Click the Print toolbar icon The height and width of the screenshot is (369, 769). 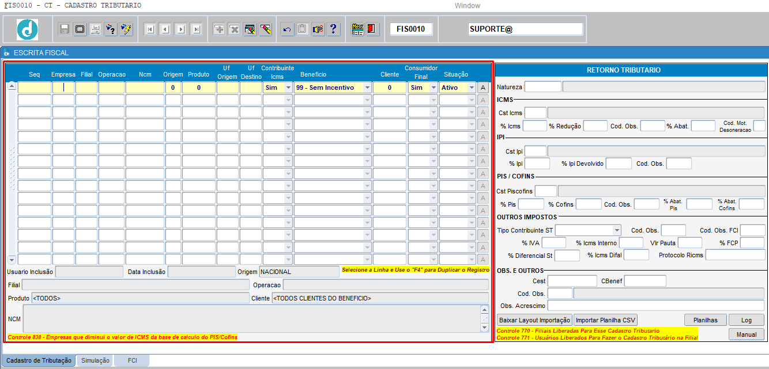click(x=96, y=29)
